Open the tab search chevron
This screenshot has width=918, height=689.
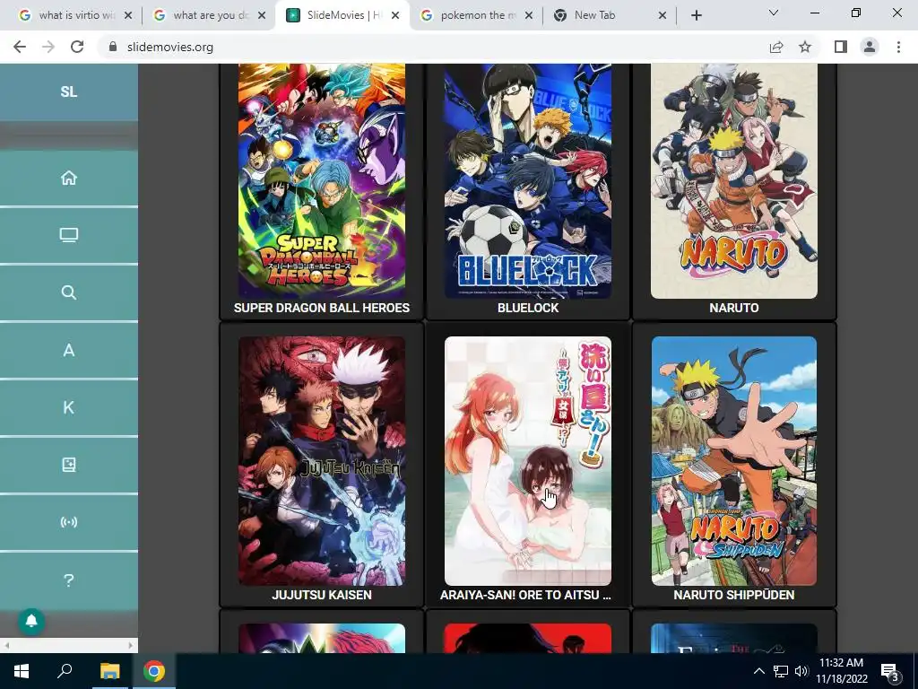click(774, 13)
